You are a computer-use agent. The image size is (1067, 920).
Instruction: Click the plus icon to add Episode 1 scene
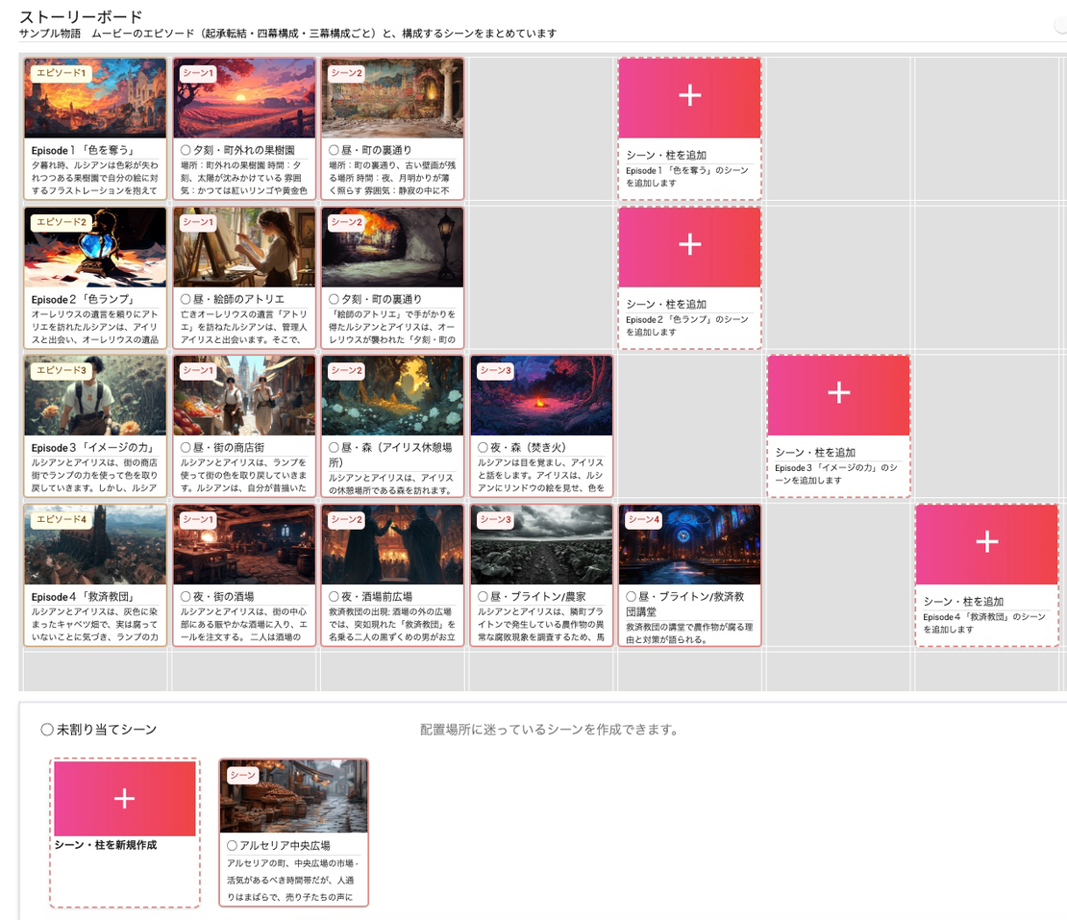click(689, 95)
